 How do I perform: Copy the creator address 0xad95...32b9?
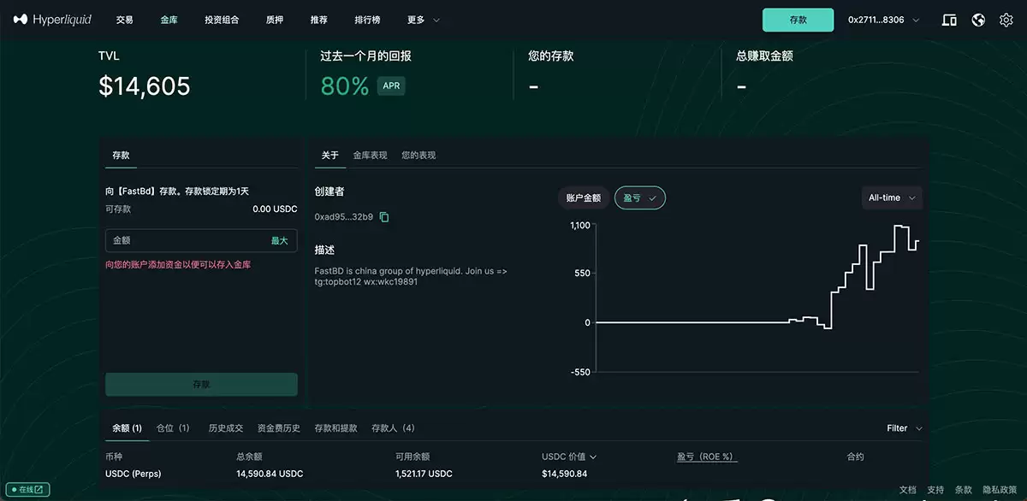coord(383,216)
